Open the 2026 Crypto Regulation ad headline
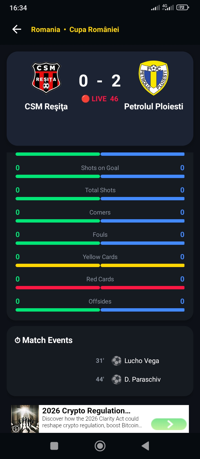This screenshot has height=459, width=200. point(86,411)
